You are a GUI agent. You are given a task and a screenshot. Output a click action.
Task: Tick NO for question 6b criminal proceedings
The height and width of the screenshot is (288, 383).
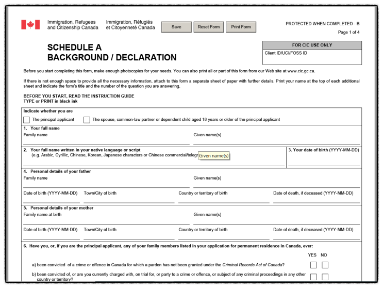tap(325, 277)
